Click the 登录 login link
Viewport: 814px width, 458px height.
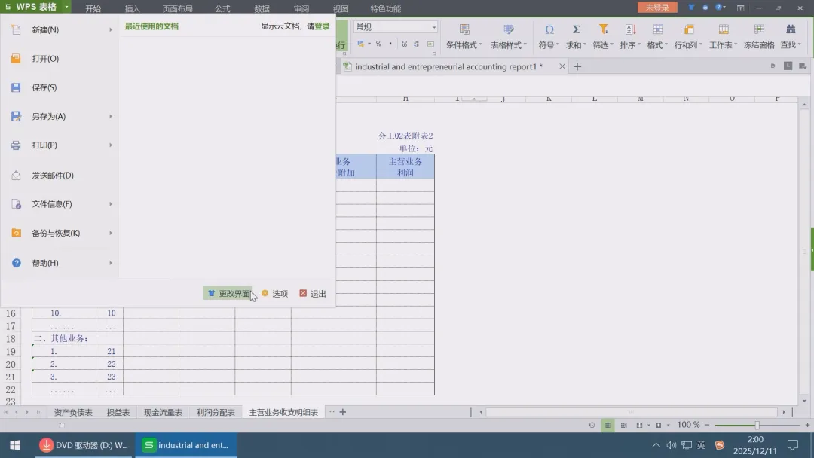pyautogui.click(x=322, y=26)
